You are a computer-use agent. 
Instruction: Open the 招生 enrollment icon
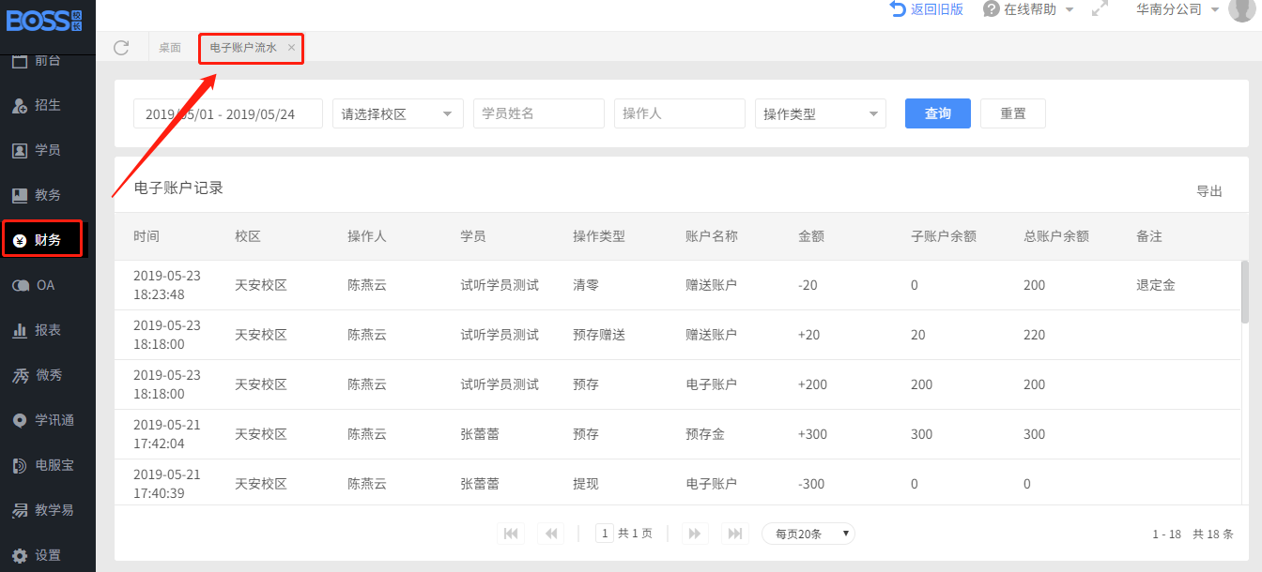pos(20,106)
